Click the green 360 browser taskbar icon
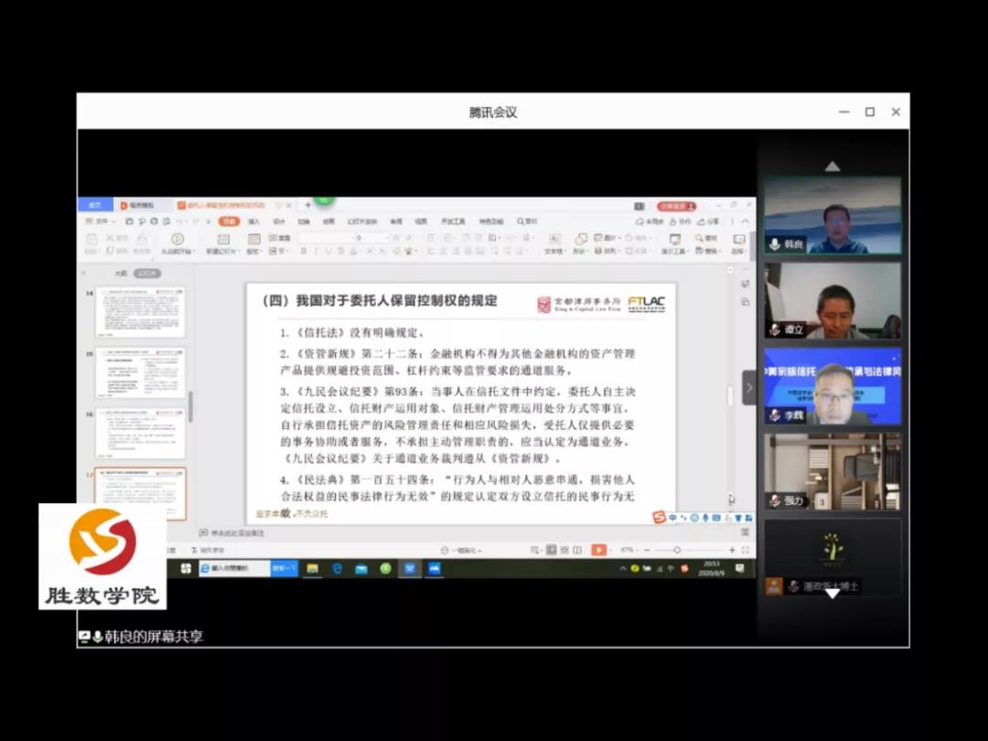Screen dimensions: 988x741 386,568
